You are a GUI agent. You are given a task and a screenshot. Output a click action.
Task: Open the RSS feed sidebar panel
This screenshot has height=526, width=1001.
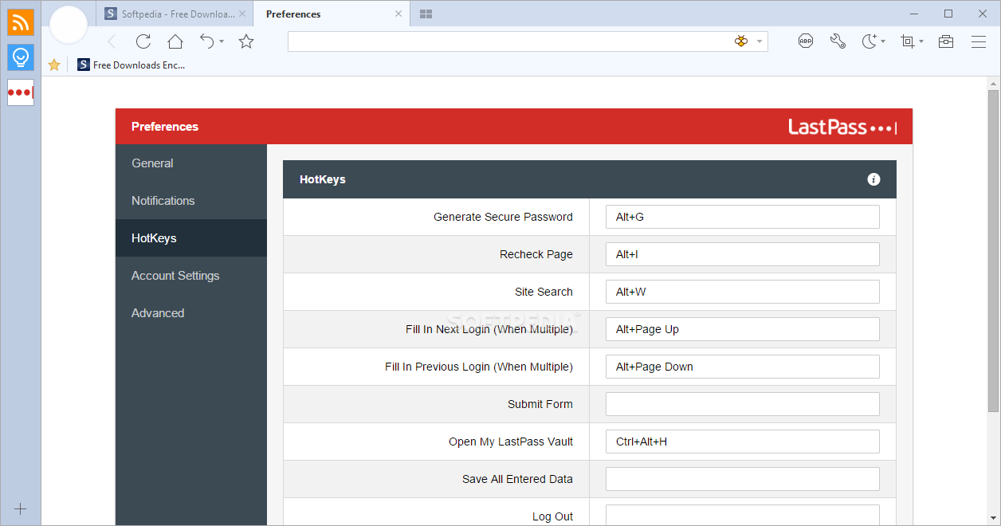point(21,22)
